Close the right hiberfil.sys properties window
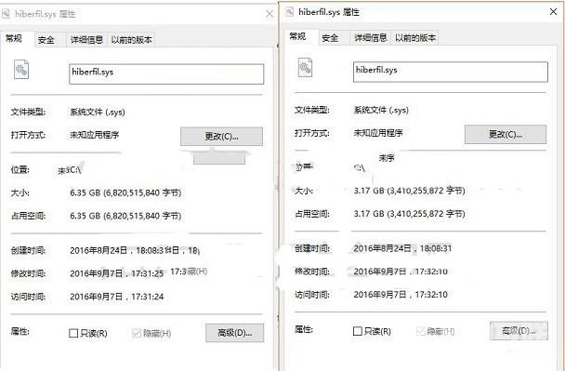This screenshot has height=371, width=565. (554, 12)
